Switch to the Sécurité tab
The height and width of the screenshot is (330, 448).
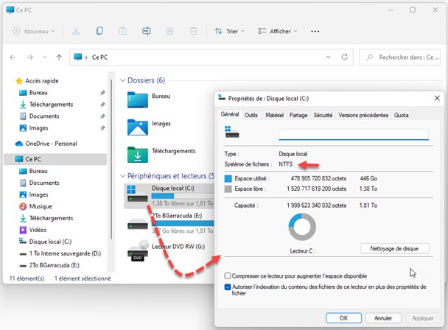[323, 115]
